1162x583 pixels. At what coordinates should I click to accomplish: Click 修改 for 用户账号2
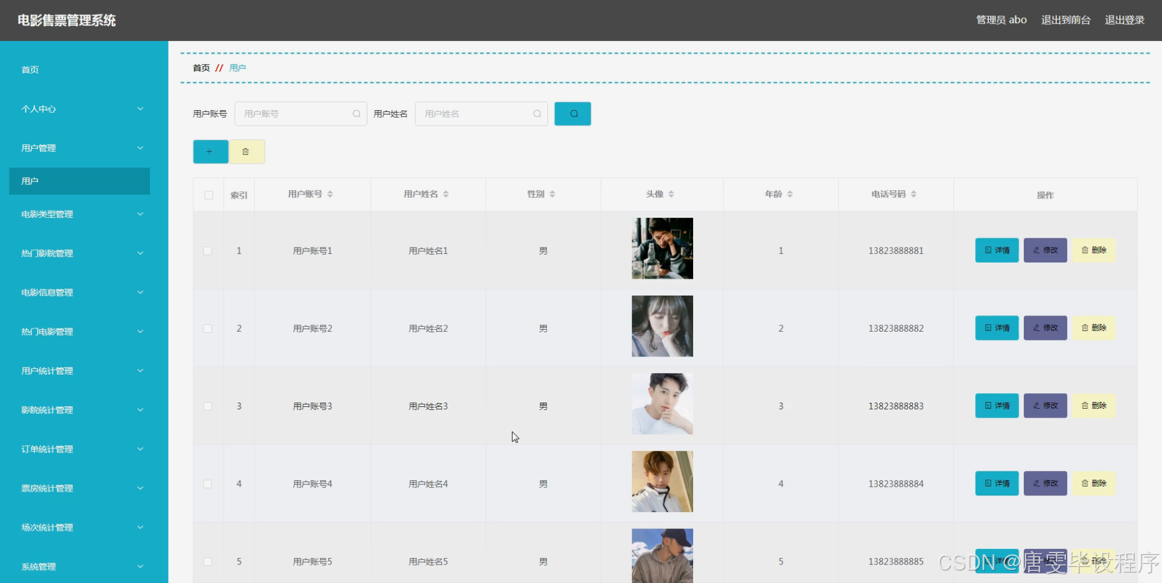click(1046, 328)
